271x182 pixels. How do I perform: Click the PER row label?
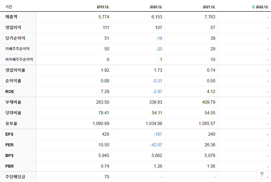(x=9, y=145)
